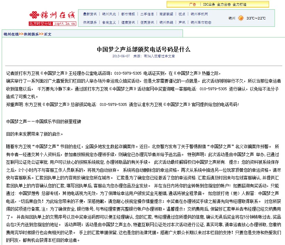Open the 食尚主义 navigation link
The height and width of the screenshot is (245, 285).
pos(109,22)
